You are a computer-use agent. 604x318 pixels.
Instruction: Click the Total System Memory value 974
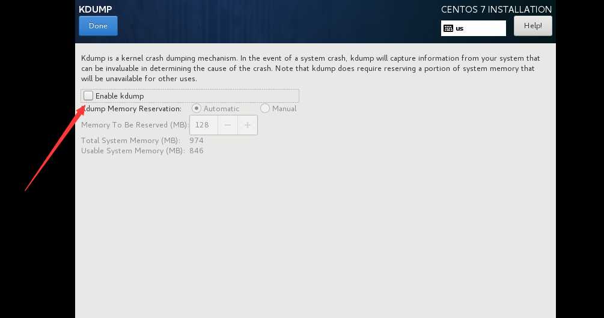[x=196, y=140]
